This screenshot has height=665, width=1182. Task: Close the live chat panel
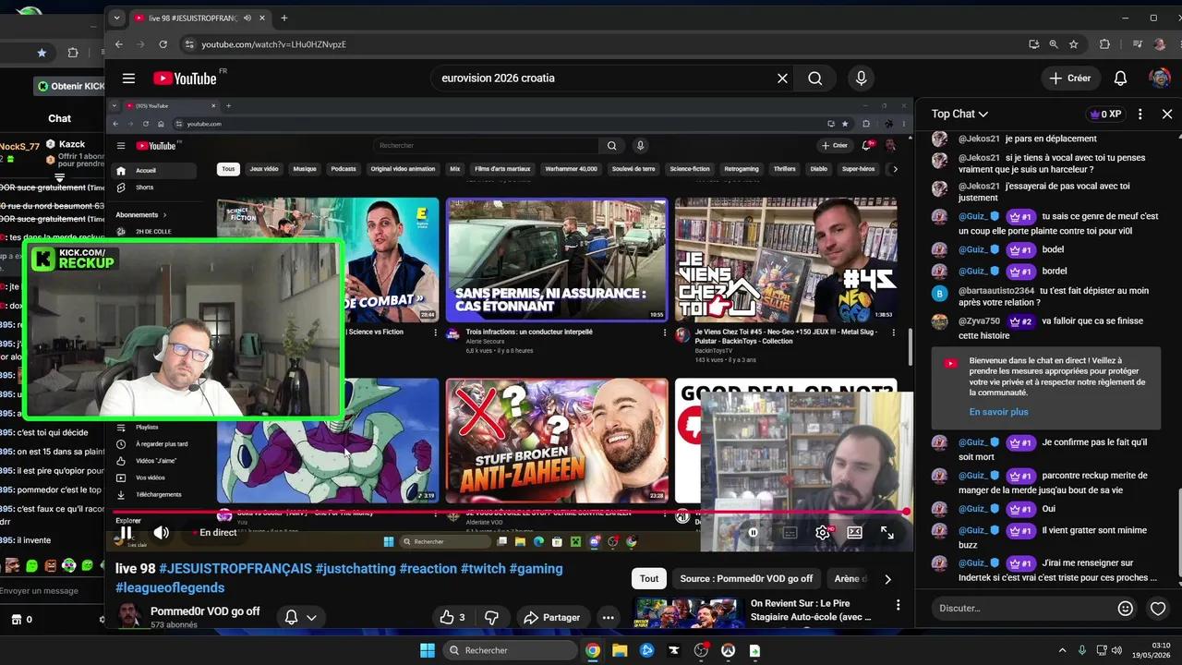(1167, 115)
